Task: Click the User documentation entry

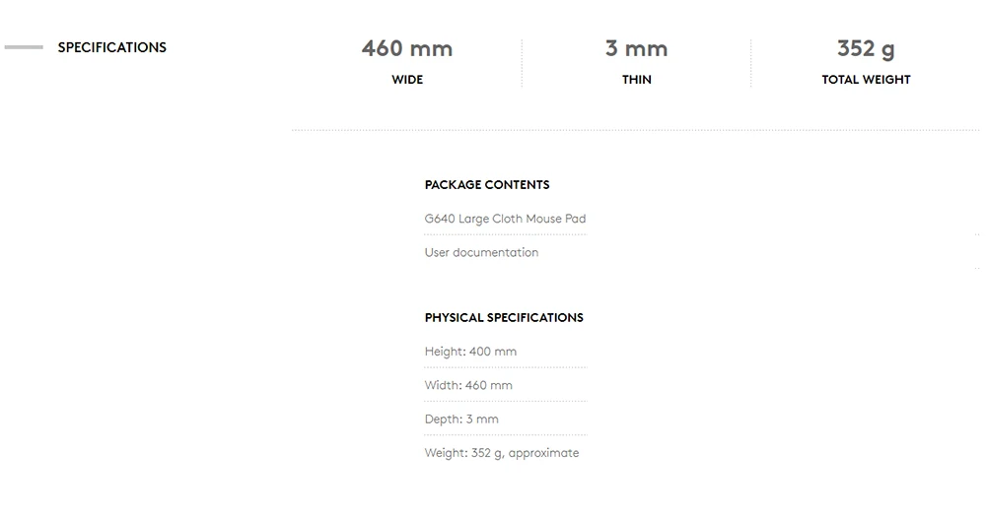Action: click(x=482, y=252)
